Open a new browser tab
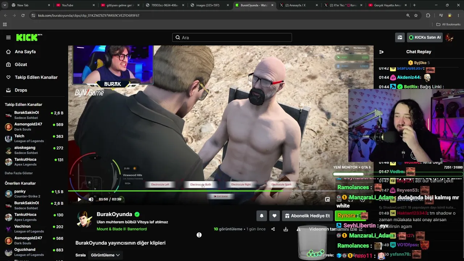464x261 pixels. coord(414,5)
